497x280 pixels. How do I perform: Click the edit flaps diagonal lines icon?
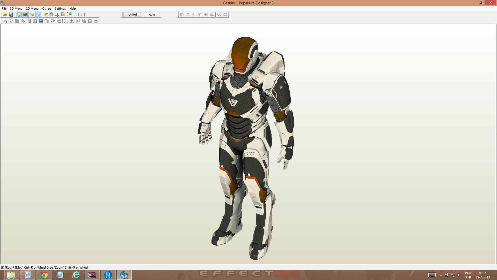click(x=23, y=21)
